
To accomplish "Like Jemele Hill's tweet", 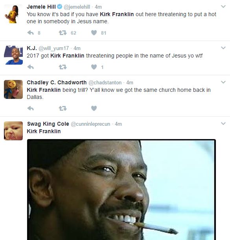I will pyautogui.click(x=94, y=33).
